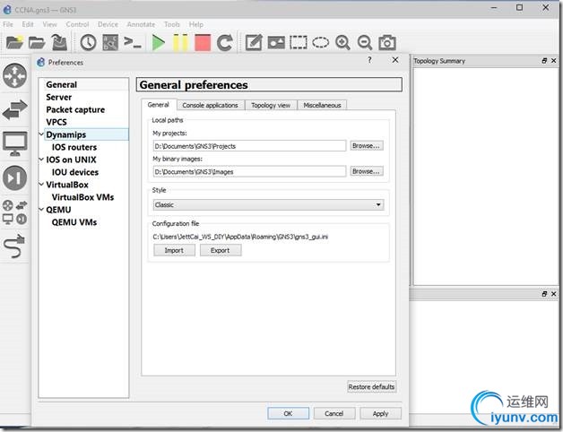This screenshot has width=563, height=432.
Task: Select the zoom in magnifier icon
Action: [342, 43]
